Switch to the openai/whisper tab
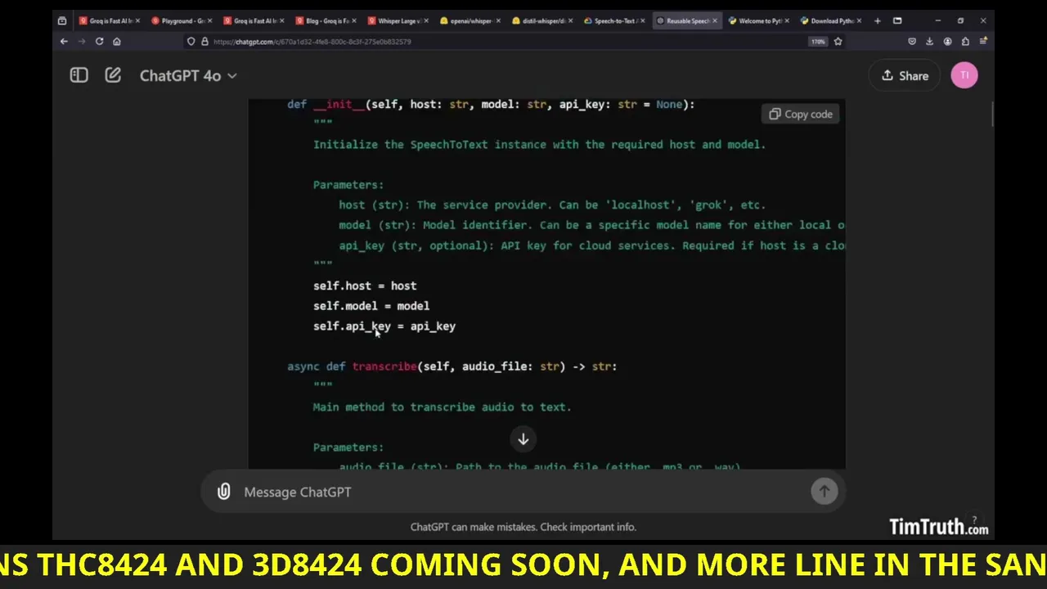The height and width of the screenshot is (589, 1047). (470, 20)
